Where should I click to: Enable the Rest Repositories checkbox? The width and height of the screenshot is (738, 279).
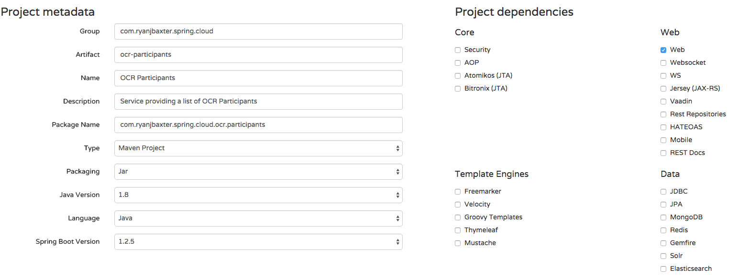[663, 114]
